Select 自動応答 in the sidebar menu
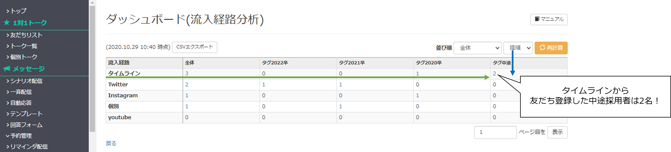Image resolution: width=671 pixels, height=152 pixels. 19,103
